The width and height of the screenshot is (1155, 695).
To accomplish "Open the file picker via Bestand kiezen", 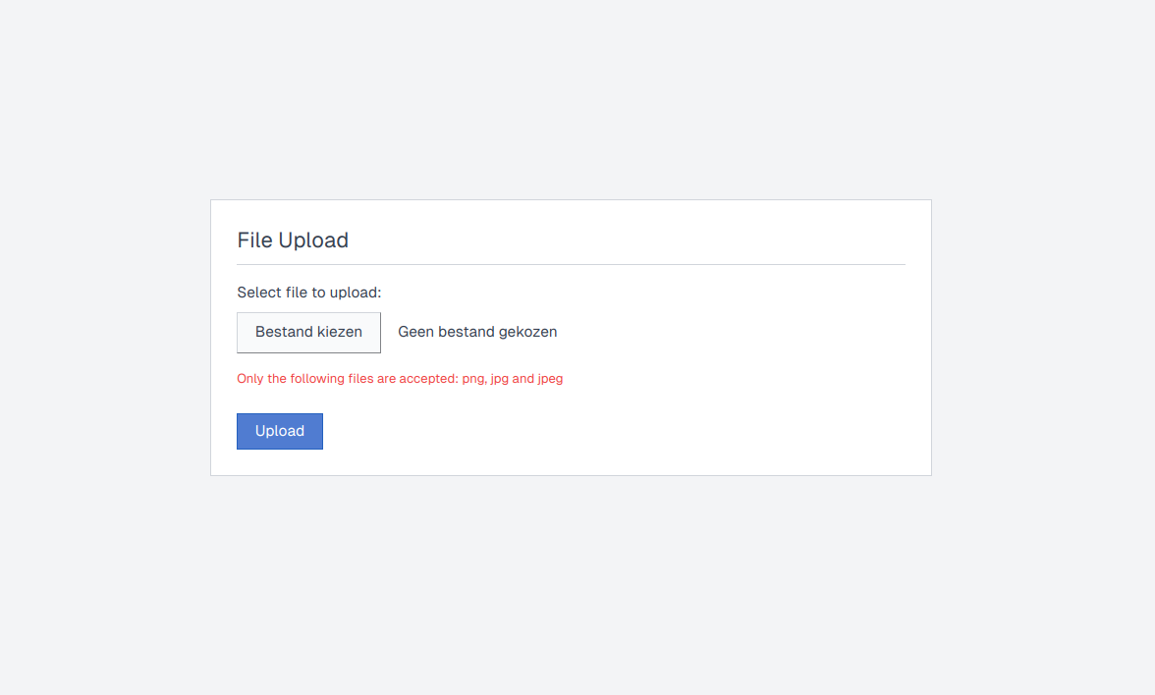I will [308, 333].
